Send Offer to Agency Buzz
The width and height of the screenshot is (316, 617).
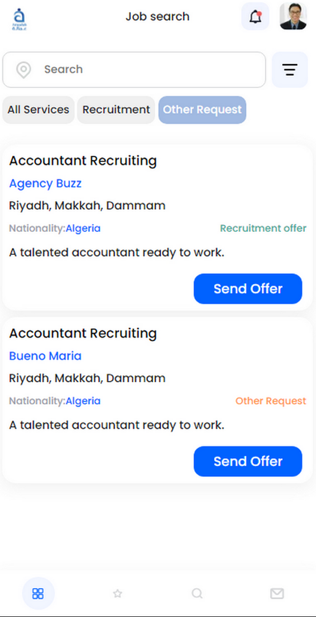pyautogui.click(x=248, y=289)
